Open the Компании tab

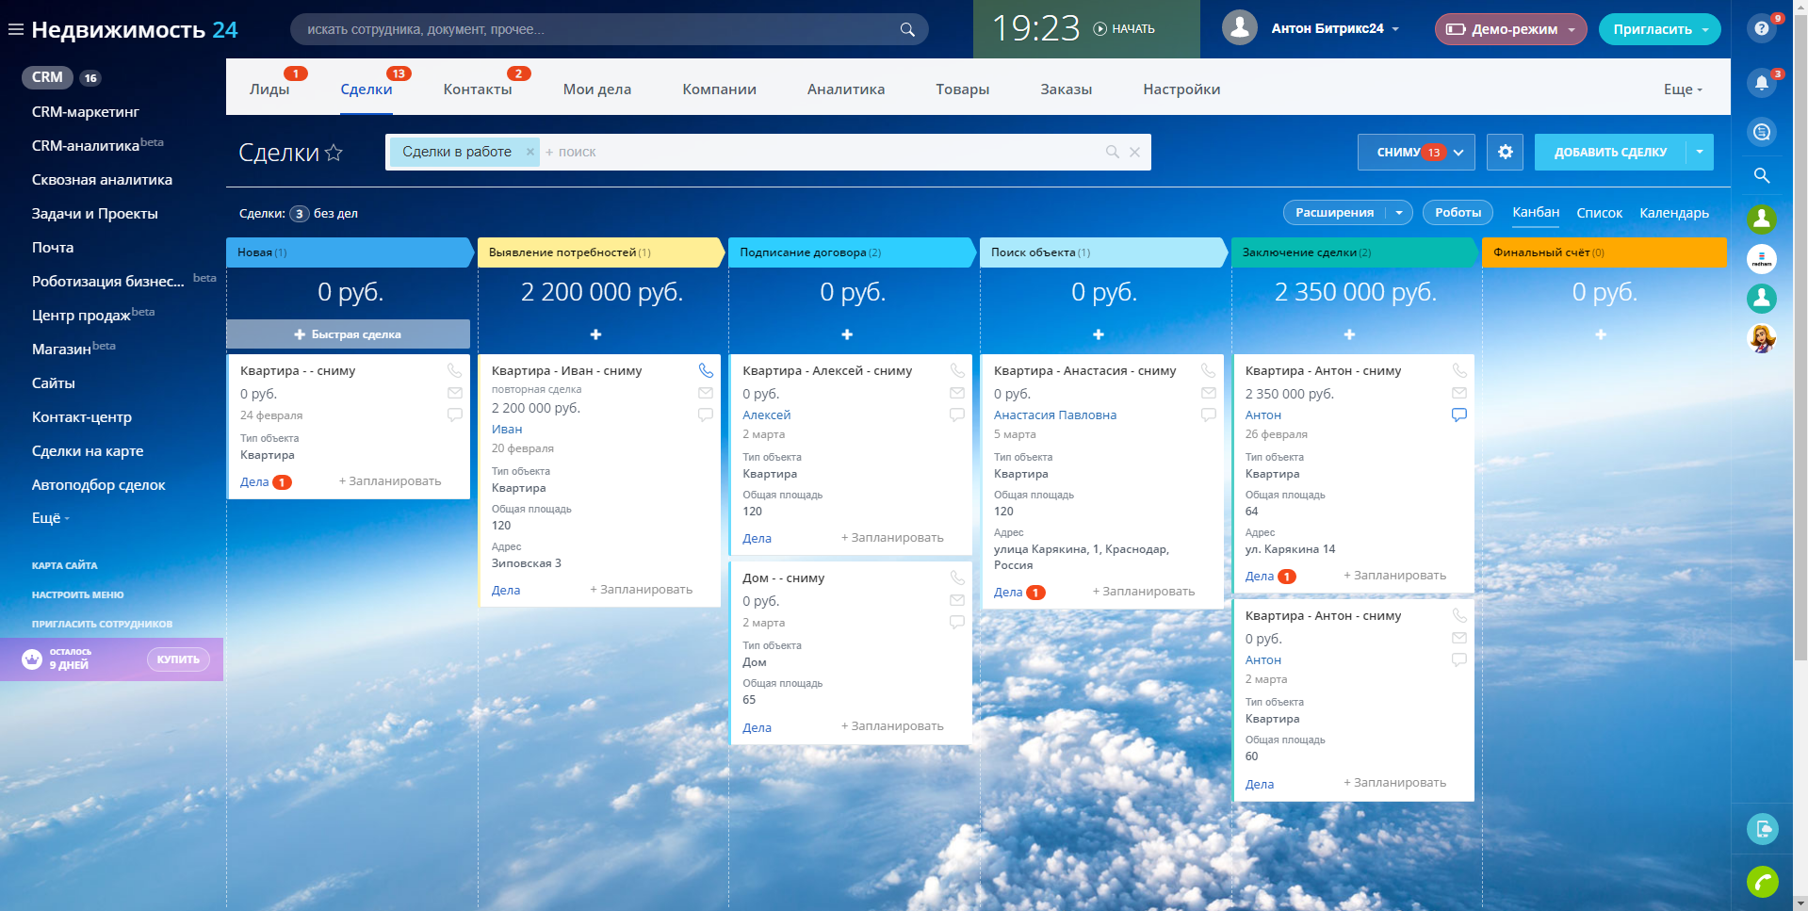point(720,89)
